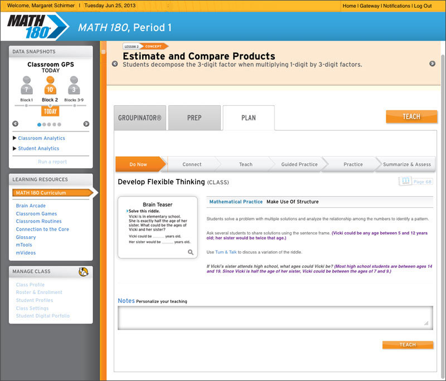Image resolution: width=446 pixels, height=381 pixels.
Task: Open Student Profiles link
Action: (35, 300)
